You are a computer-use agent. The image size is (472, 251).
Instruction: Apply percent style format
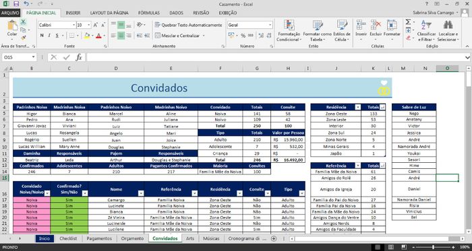(243, 36)
